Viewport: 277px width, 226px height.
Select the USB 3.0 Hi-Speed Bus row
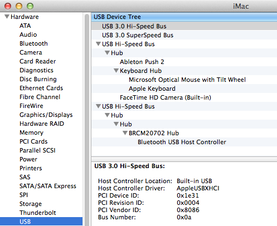[184, 26]
